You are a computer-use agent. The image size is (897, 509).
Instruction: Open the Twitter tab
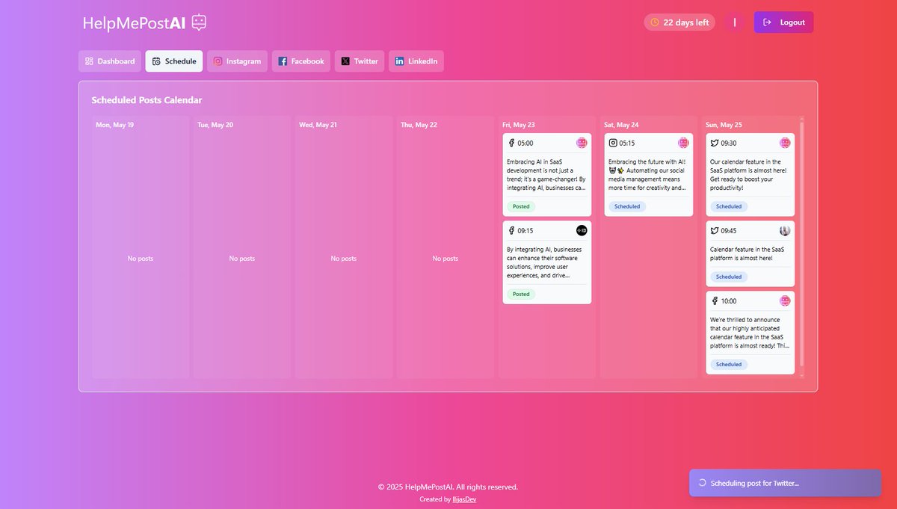360,61
